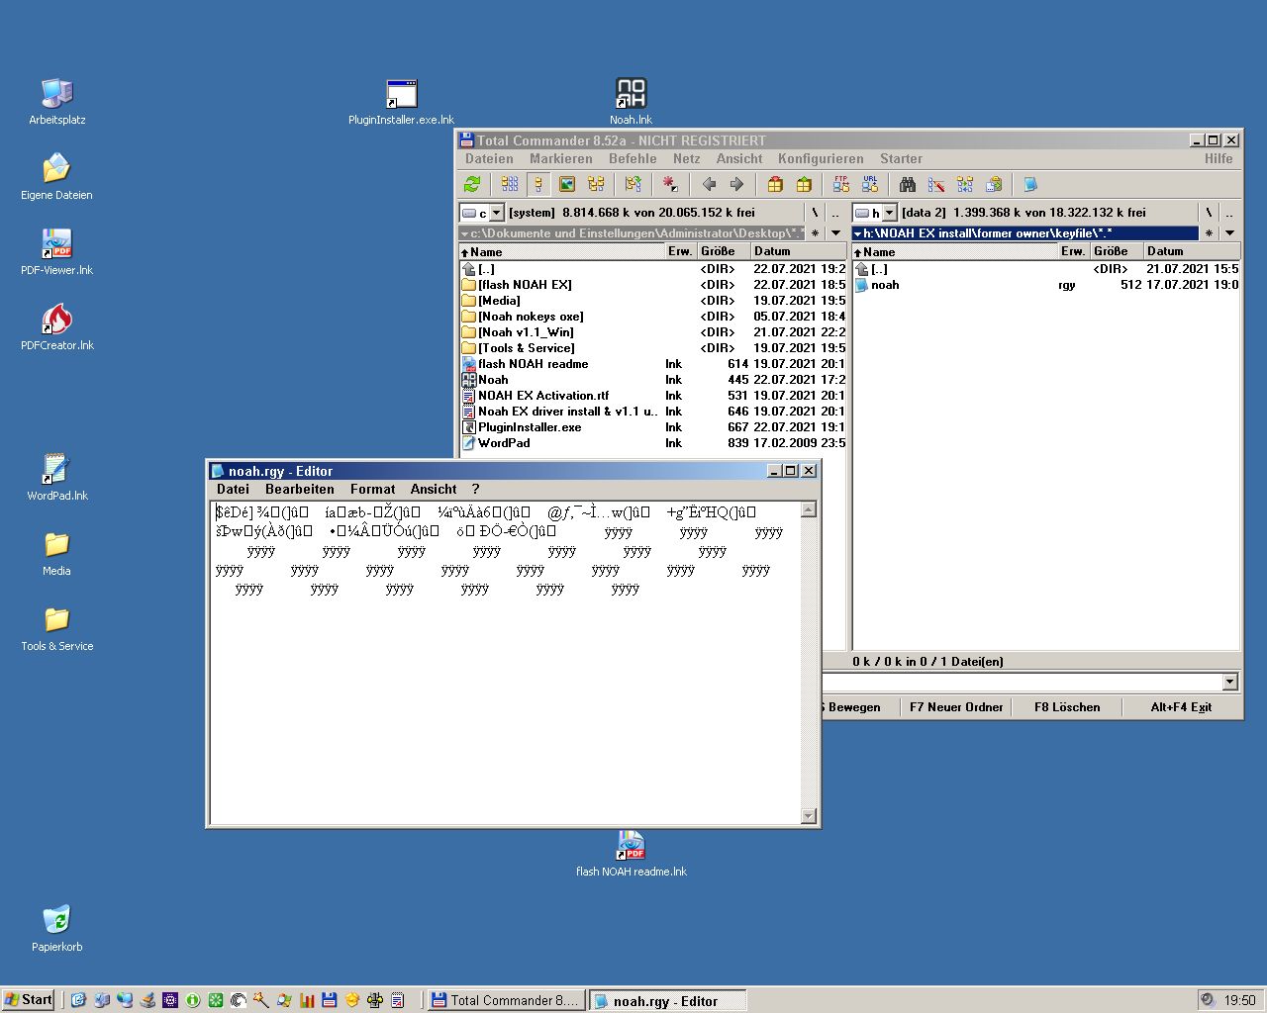Select the Tools & Service desktop folder

56,628
